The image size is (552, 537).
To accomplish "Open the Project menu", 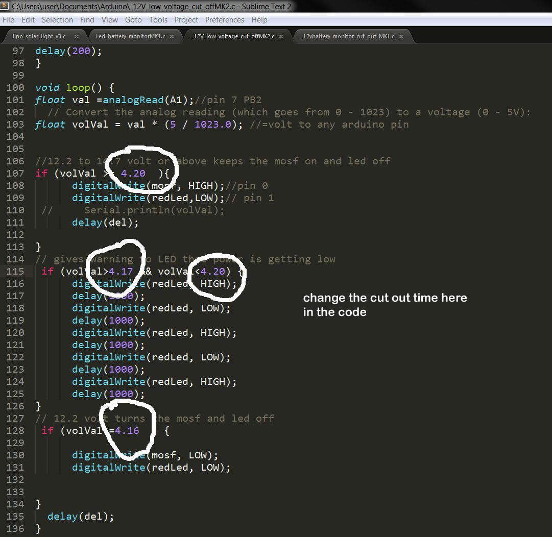I will coord(186,20).
